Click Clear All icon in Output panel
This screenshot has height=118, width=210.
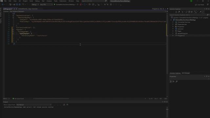coord(64,105)
